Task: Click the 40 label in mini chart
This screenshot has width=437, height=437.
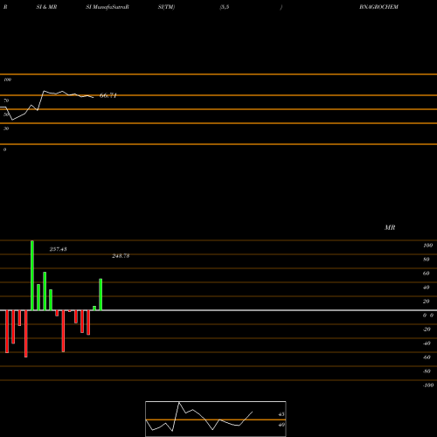Action: (x=281, y=425)
